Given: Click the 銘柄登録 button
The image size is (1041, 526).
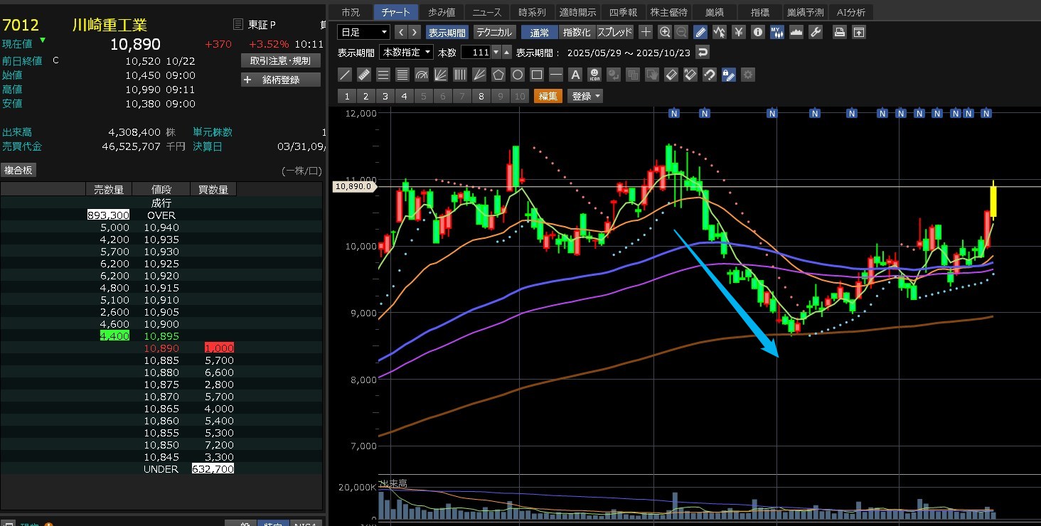Looking at the screenshot, I should point(281,80).
